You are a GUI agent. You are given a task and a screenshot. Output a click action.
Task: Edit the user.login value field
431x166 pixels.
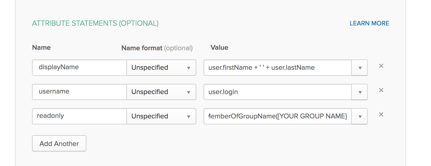[277, 92]
